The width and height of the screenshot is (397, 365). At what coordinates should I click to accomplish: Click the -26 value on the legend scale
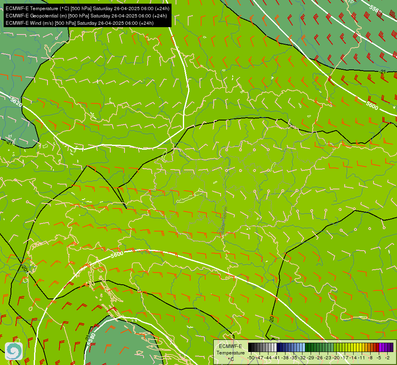319,358
